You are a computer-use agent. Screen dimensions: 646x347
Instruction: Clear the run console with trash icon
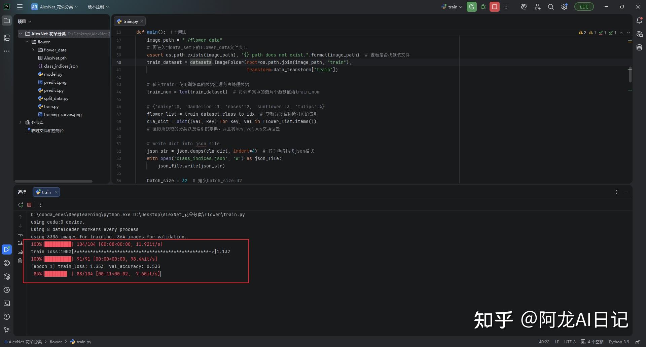pos(20,261)
